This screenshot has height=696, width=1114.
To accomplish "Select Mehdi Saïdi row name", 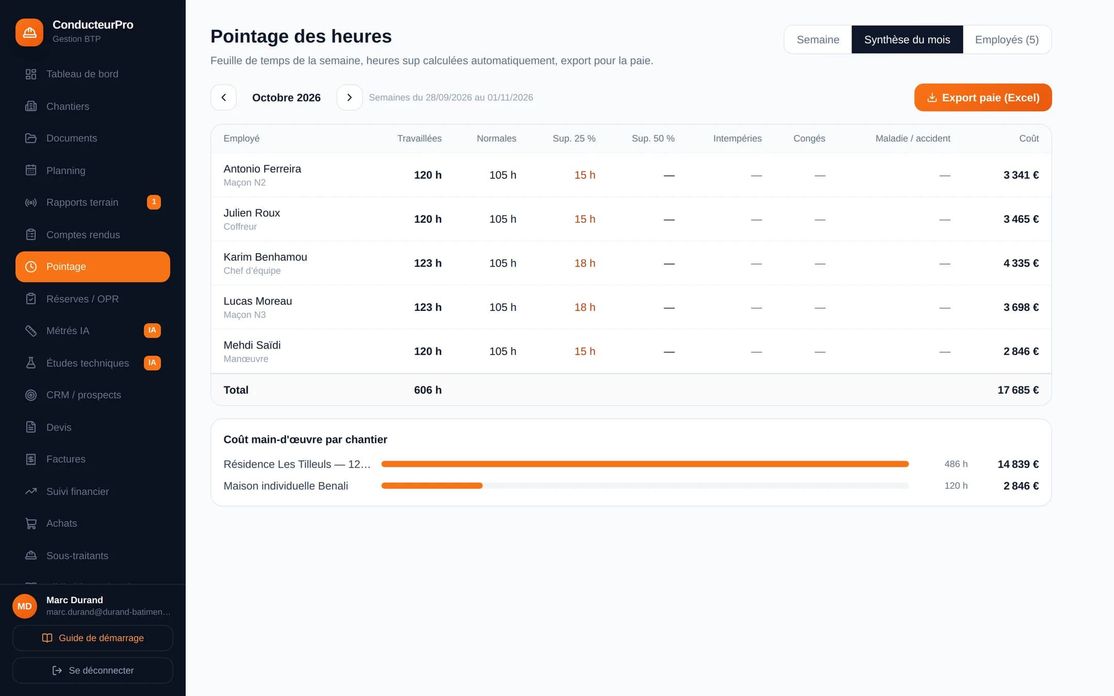I will [252, 345].
